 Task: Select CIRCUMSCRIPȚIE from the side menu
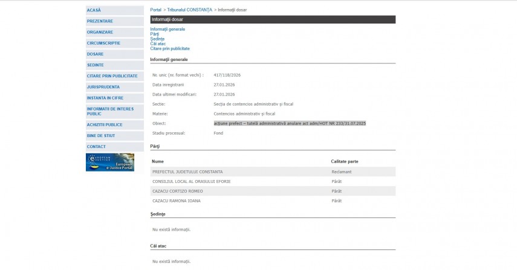(103, 43)
